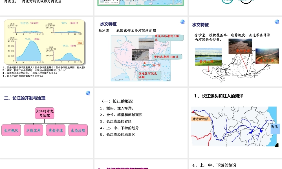The height and width of the screenshot is (169, 282).
Task: Select the 珠江 label box in chart
Action: [x=80, y=43]
